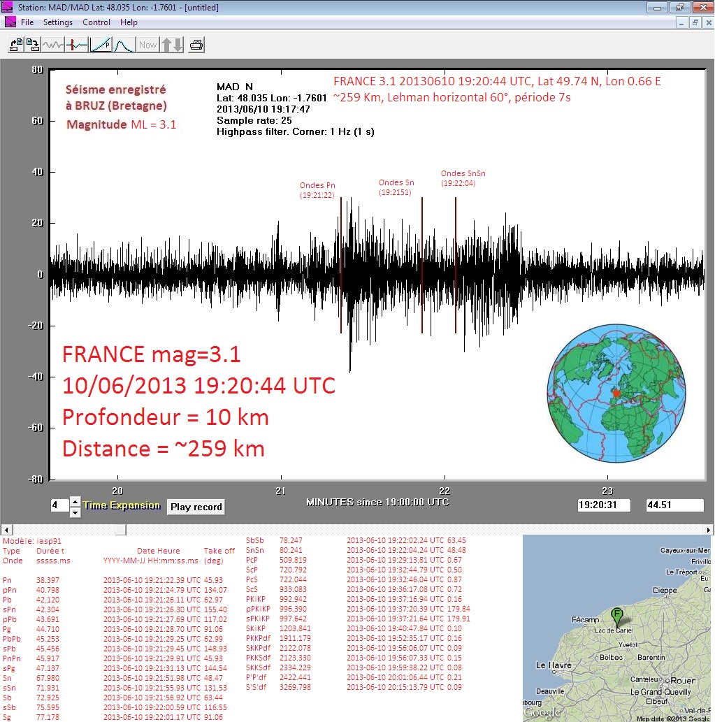Viewport: 715px width, 722px height.
Task: Click the first load-file toolbar icon
Action: pos(15,45)
